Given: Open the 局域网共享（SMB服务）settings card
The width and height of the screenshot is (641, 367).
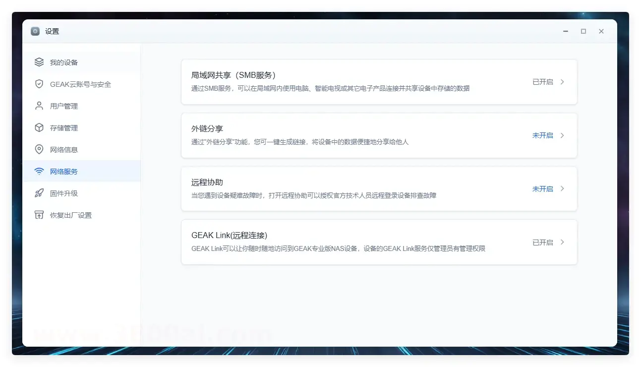Looking at the screenshot, I should (379, 81).
